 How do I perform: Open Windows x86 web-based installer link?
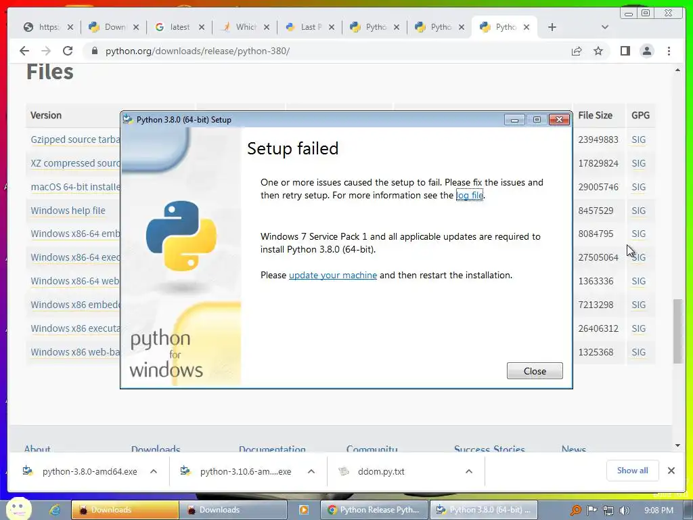tap(75, 352)
